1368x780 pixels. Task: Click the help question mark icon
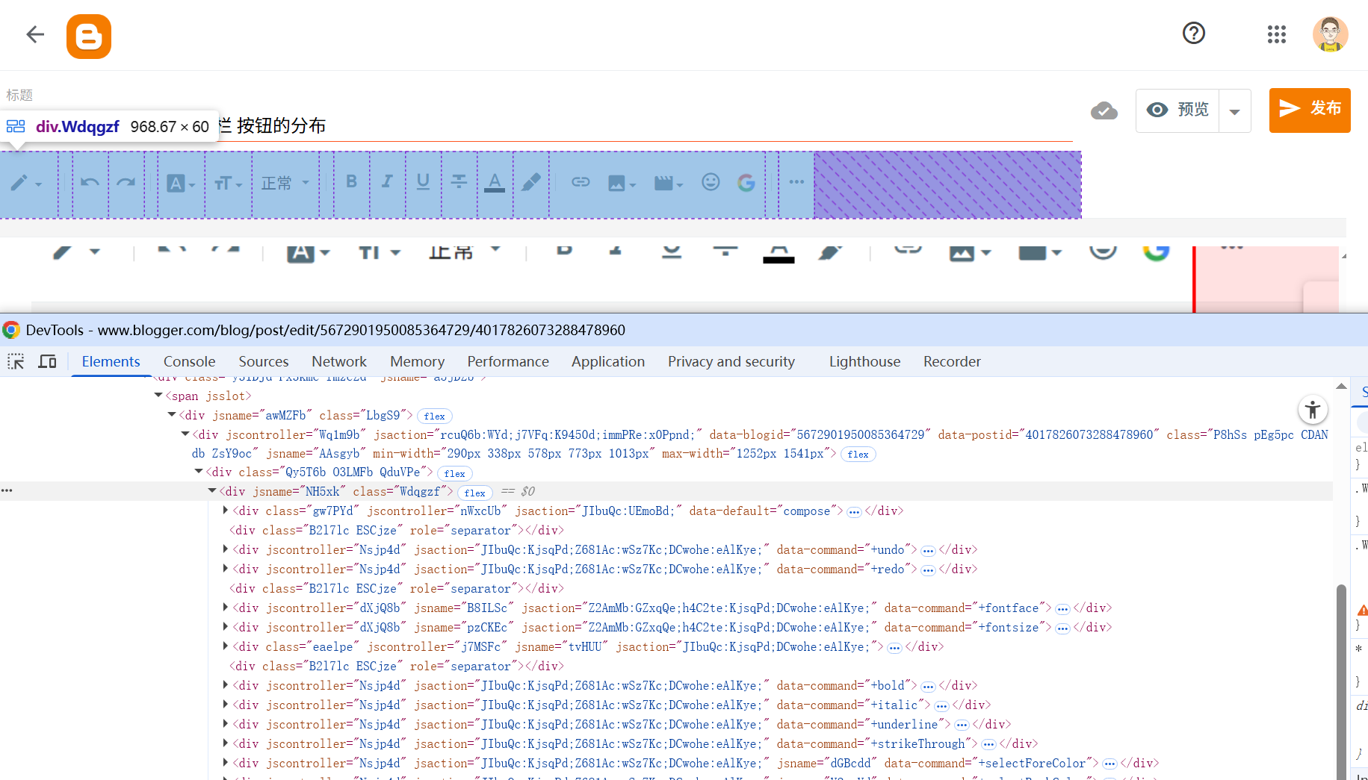click(x=1193, y=34)
